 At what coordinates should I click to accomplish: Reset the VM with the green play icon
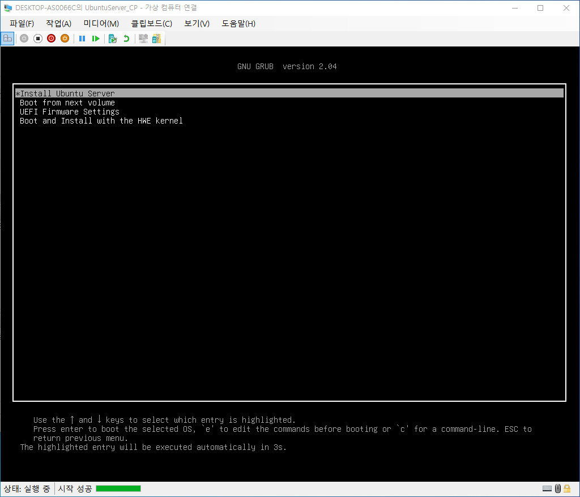coord(96,39)
